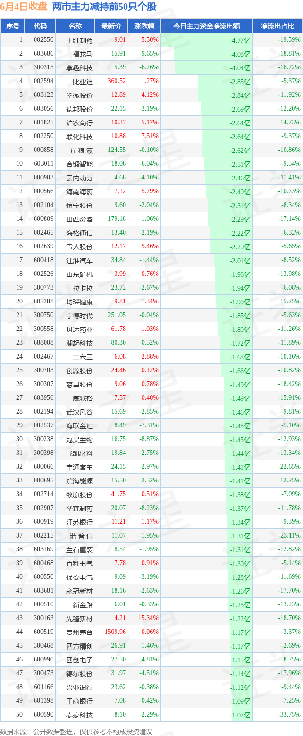
Task: Click 山西汾酒 price 179.18
Action: point(117,219)
